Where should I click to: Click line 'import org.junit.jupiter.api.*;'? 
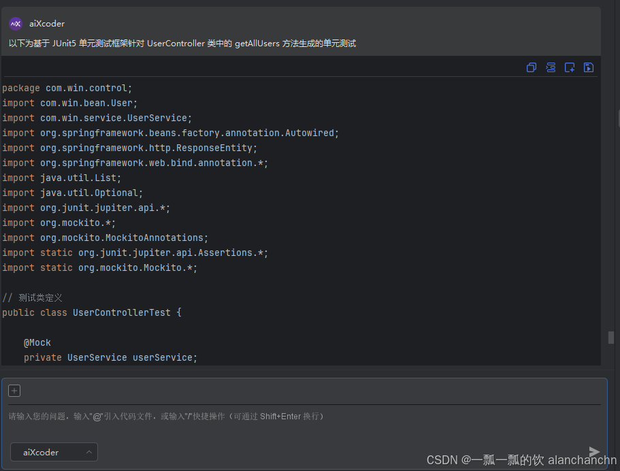pyautogui.click(x=86, y=208)
